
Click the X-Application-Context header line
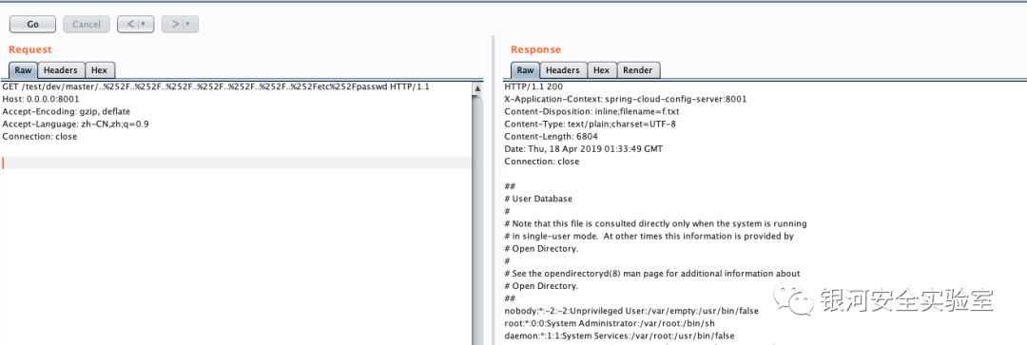click(626, 99)
